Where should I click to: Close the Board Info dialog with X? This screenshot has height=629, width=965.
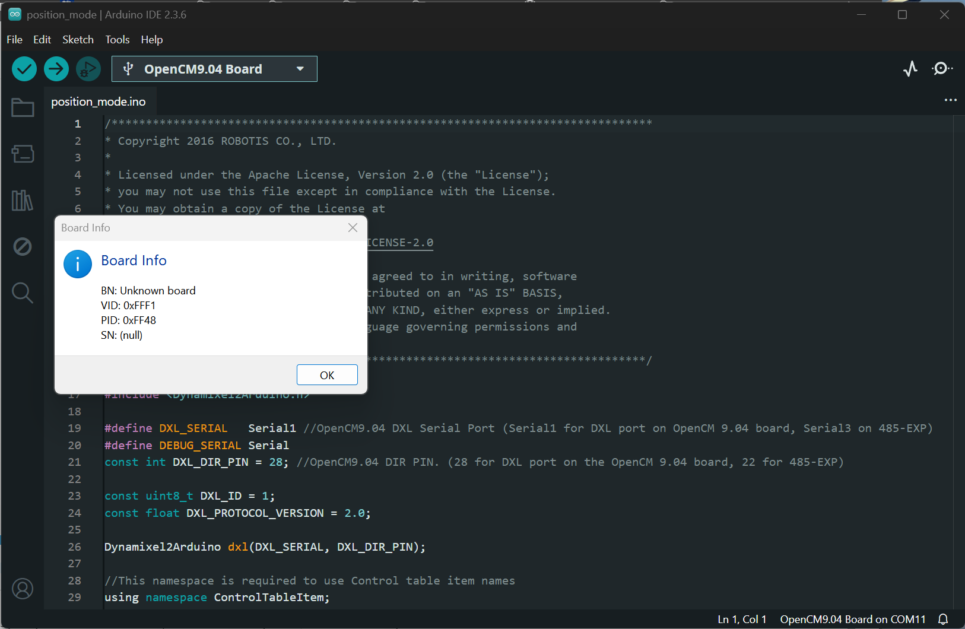[353, 228]
